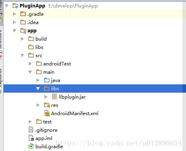Select the app module label

pos(32,31)
